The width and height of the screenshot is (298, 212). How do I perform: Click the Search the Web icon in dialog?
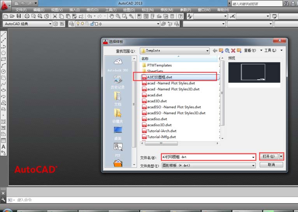coord(227,50)
